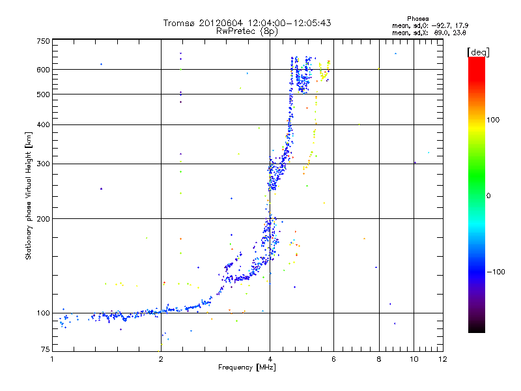Click the y-axis title 'Stationary phase Virtual Height [km]'
This screenshot has width=521, height=391.
[29, 195]
